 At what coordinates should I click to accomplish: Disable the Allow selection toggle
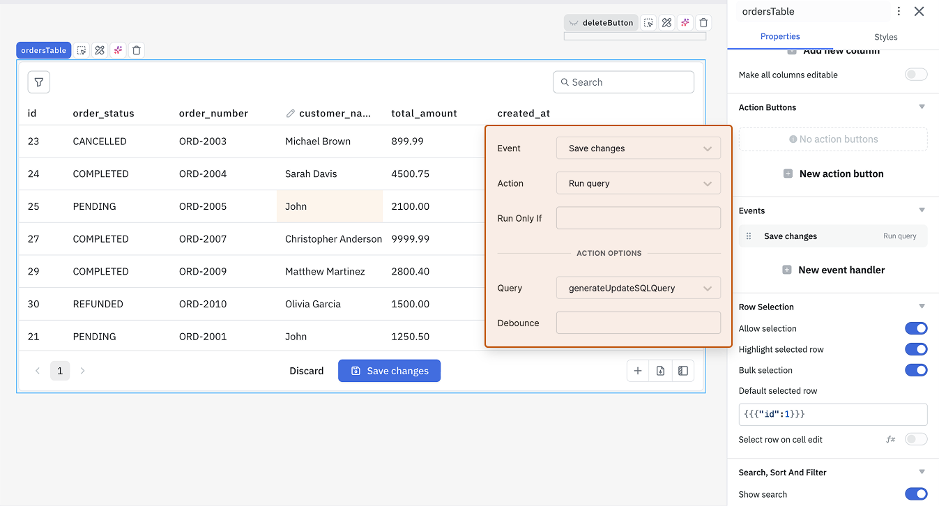tap(916, 328)
